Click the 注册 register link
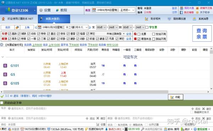 coord(174,12)
